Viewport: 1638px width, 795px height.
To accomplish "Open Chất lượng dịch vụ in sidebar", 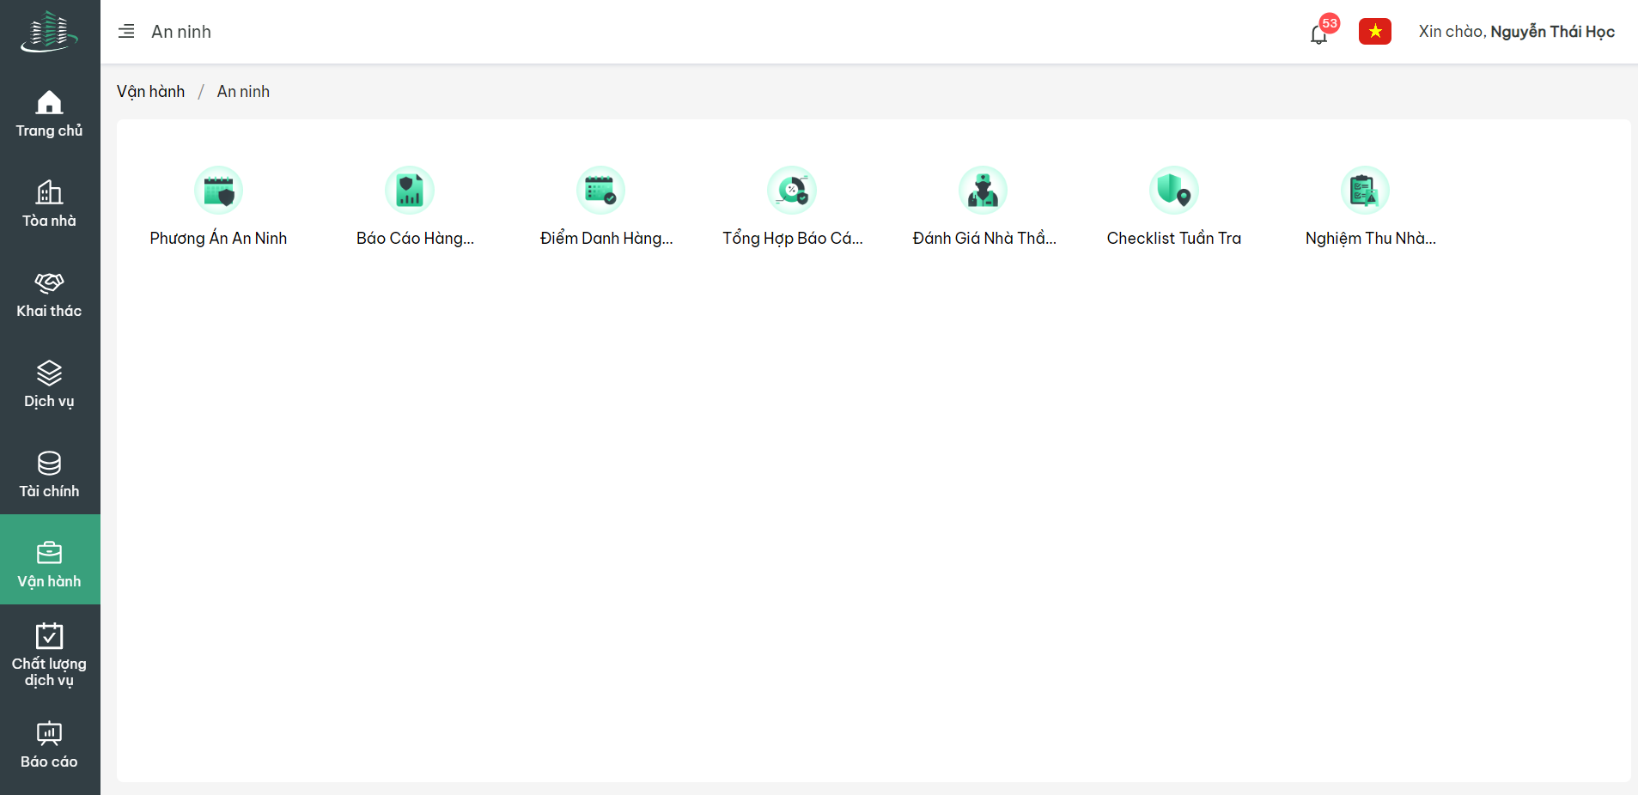I will [50, 654].
